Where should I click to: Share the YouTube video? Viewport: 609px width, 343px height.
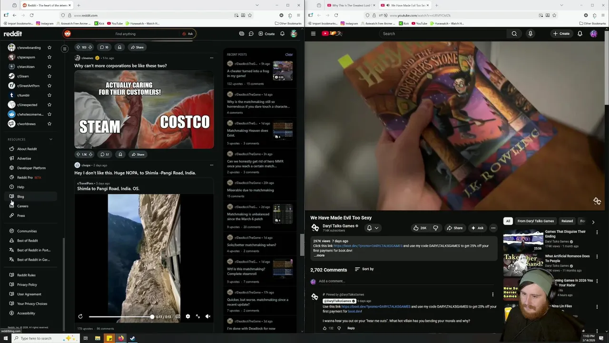click(x=455, y=228)
